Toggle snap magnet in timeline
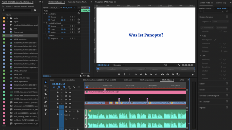 coord(59,87)
